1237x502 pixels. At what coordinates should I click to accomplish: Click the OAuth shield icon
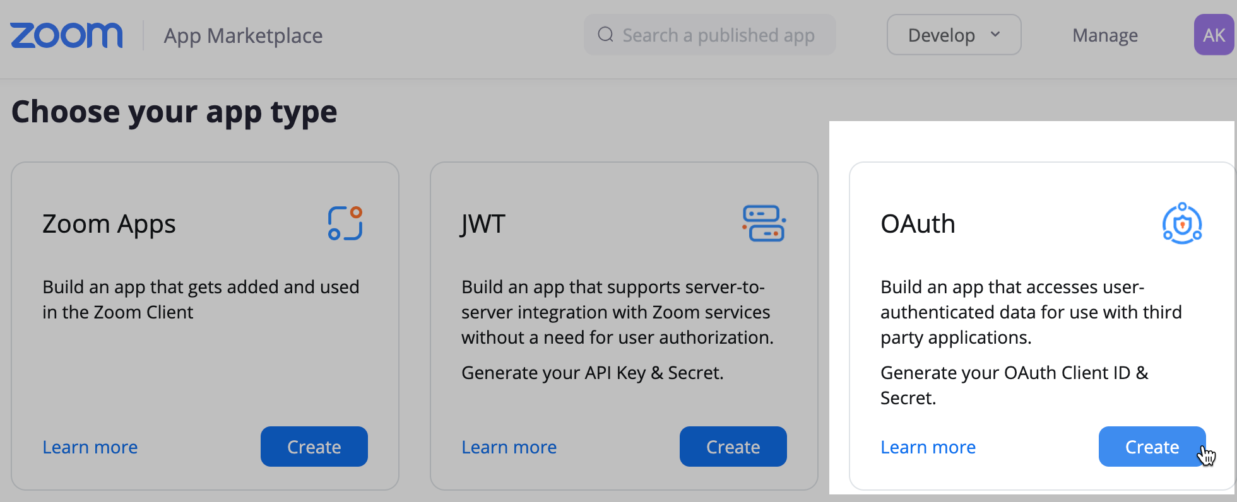point(1182,223)
